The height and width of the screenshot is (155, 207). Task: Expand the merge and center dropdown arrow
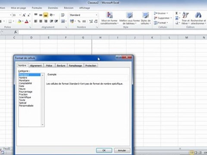(66, 21)
